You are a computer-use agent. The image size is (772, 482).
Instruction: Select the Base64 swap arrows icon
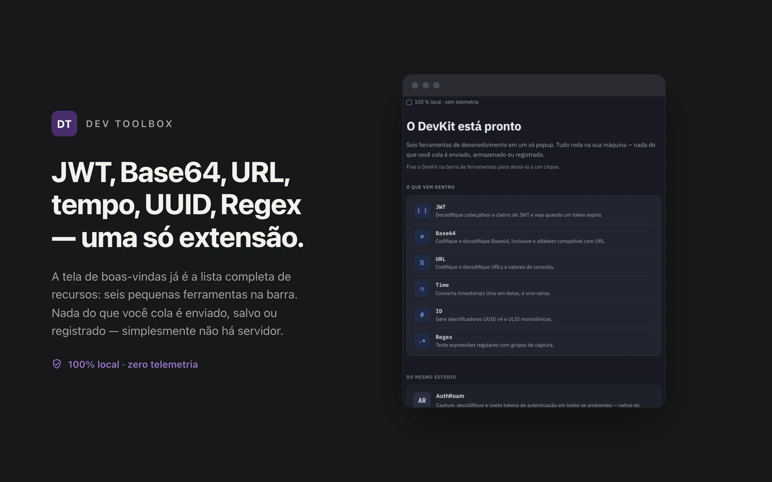422,237
